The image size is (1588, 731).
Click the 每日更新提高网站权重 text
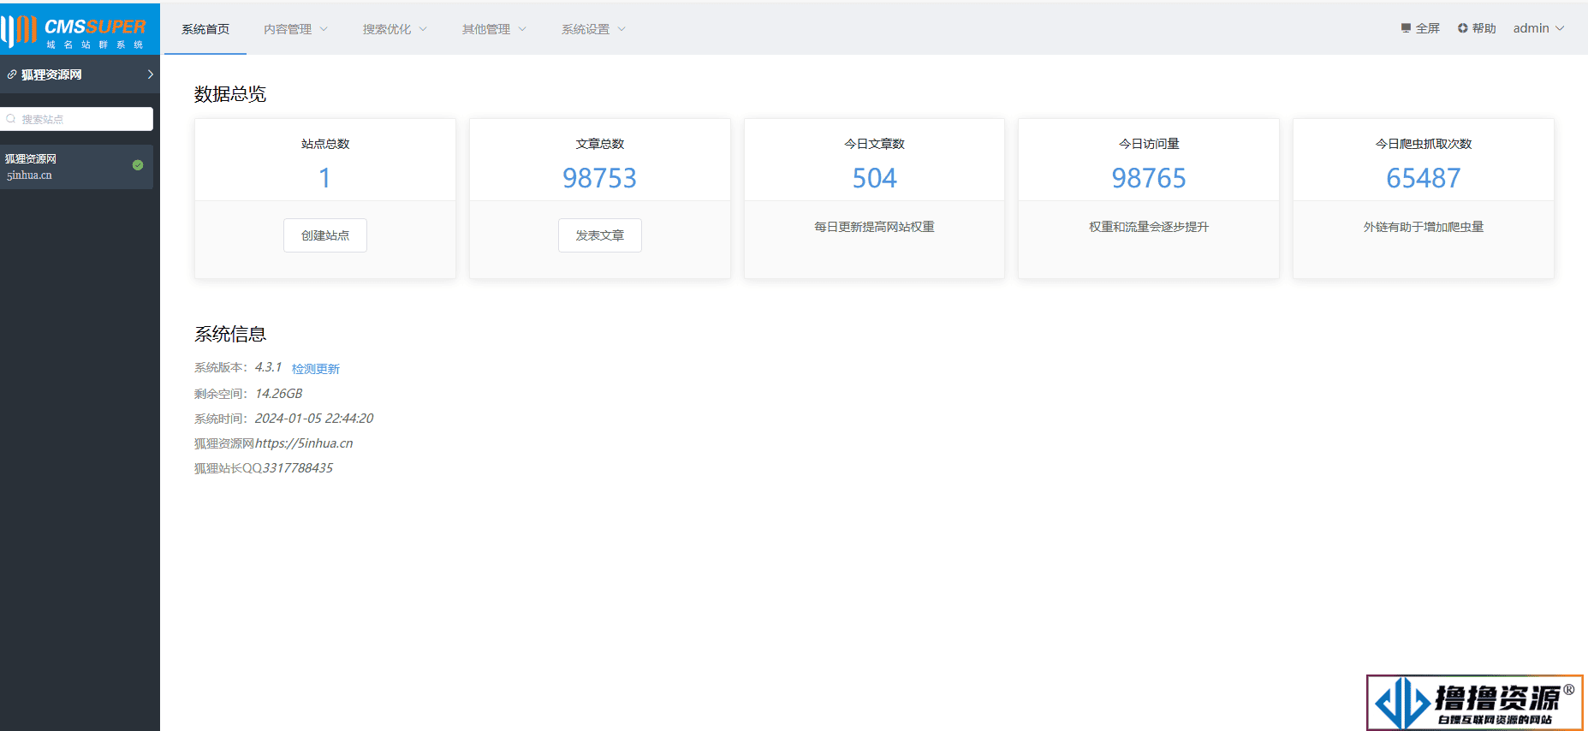875,227
